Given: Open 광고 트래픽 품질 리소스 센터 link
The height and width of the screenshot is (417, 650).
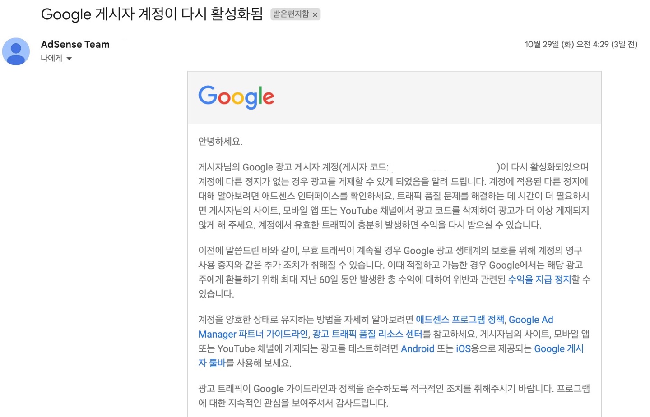Looking at the screenshot, I should (x=367, y=334).
